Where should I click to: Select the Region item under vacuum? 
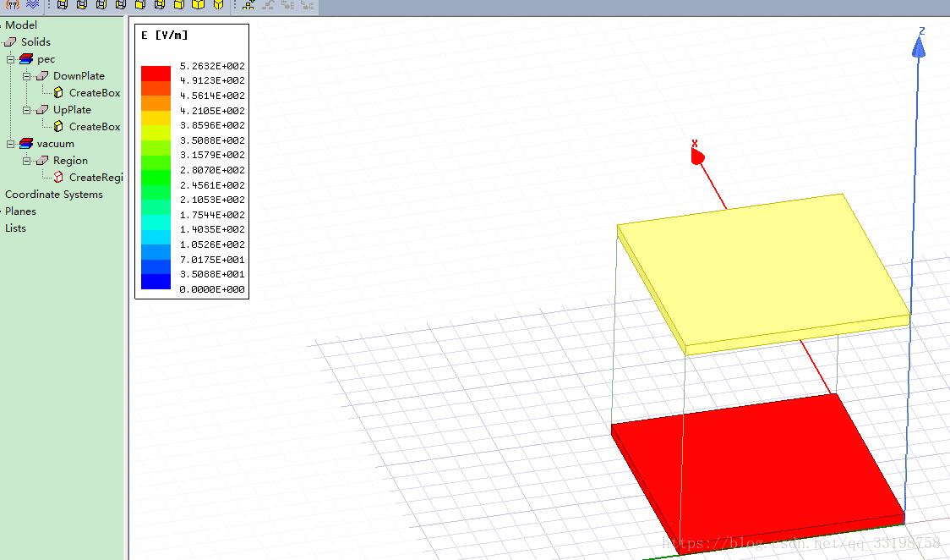coord(70,161)
